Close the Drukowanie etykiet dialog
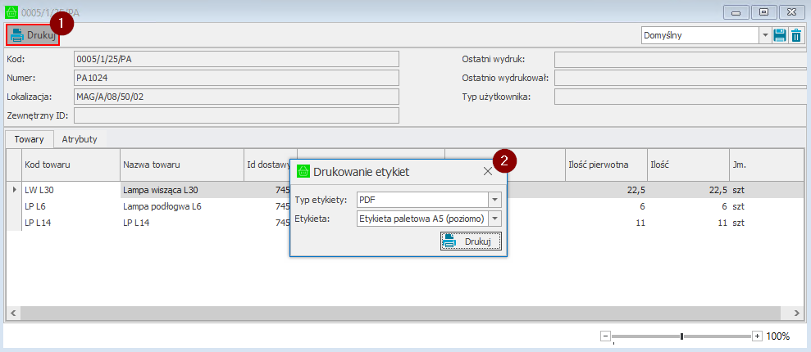 488,171
